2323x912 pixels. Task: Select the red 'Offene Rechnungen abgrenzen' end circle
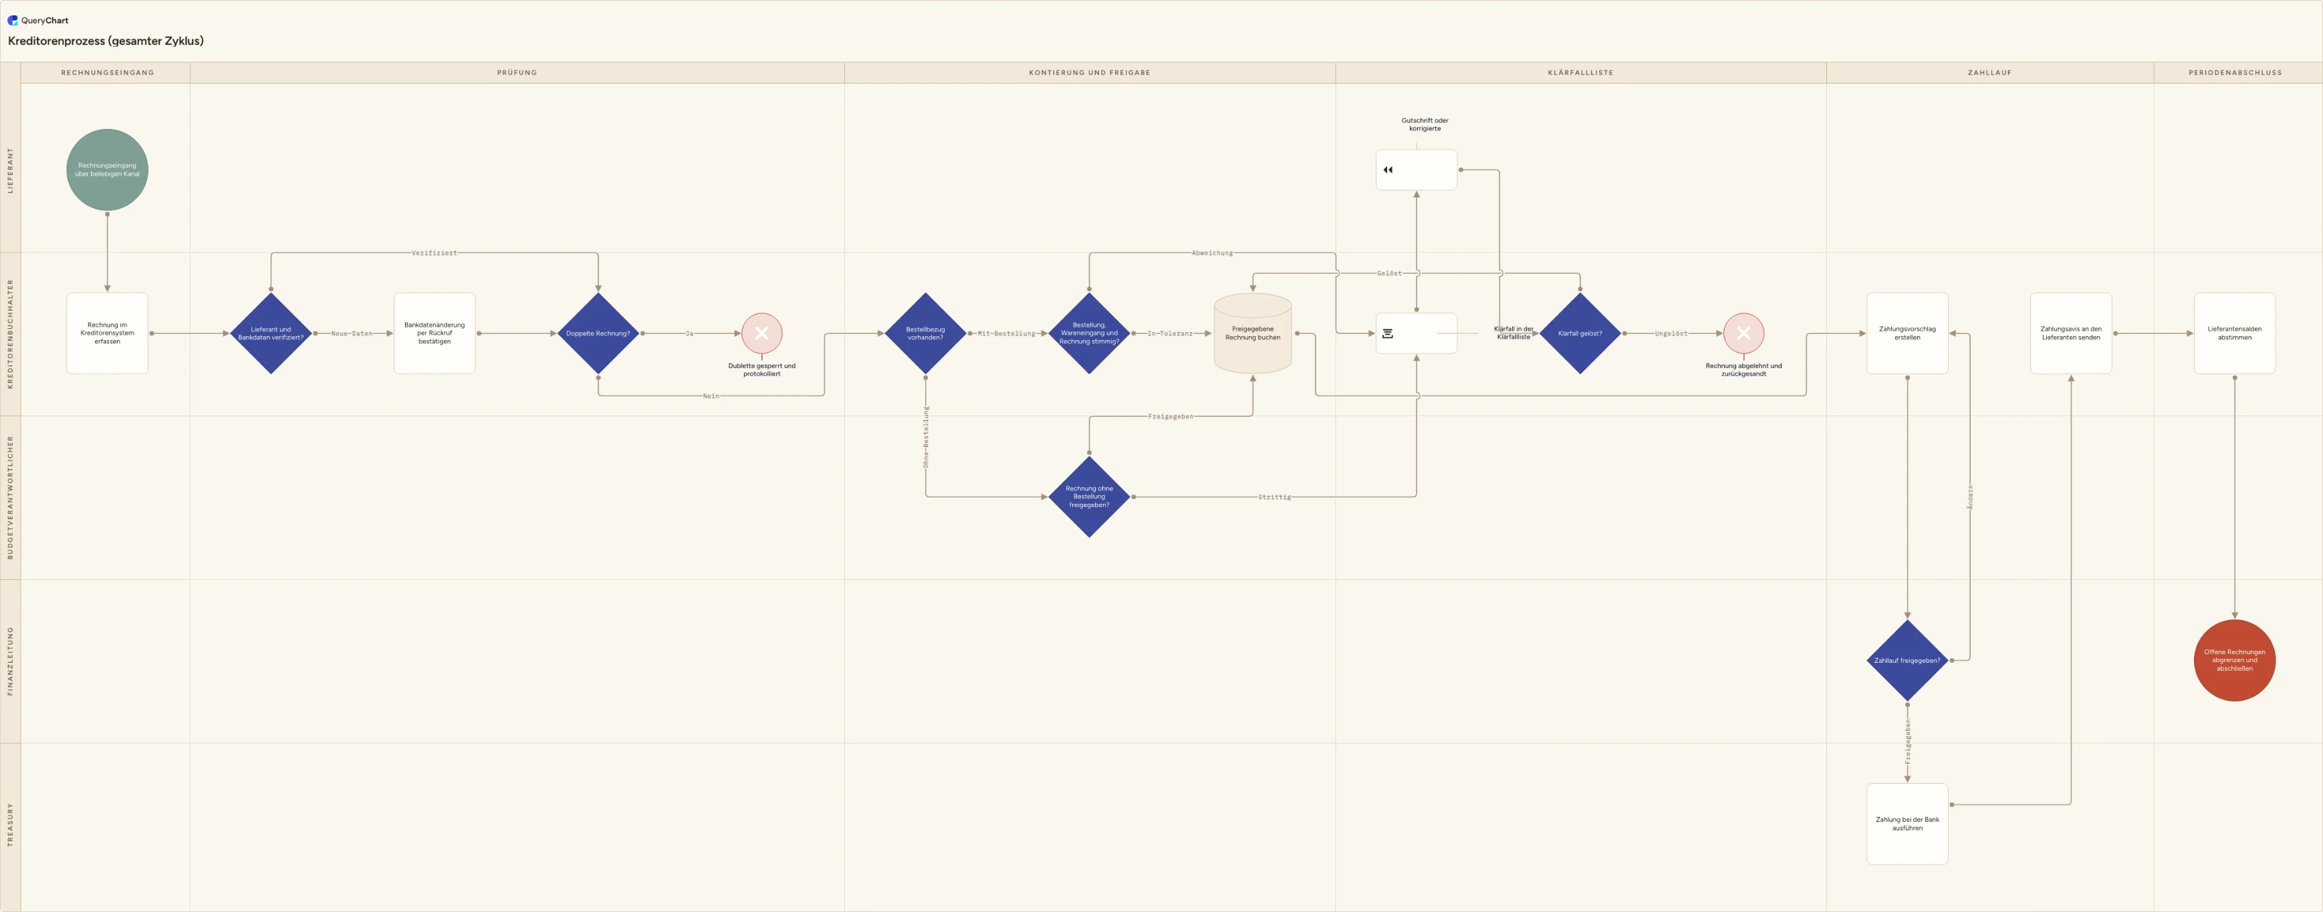(x=2235, y=659)
